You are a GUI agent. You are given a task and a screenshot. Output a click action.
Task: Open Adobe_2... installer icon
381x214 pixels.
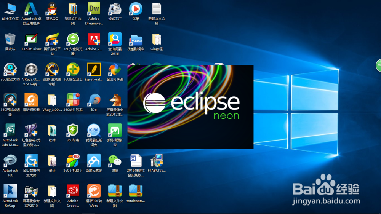click(94, 39)
